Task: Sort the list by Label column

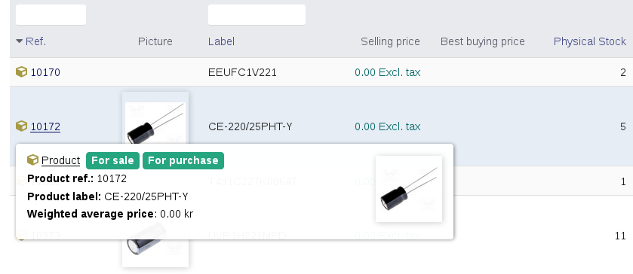Action: tap(221, 41)
